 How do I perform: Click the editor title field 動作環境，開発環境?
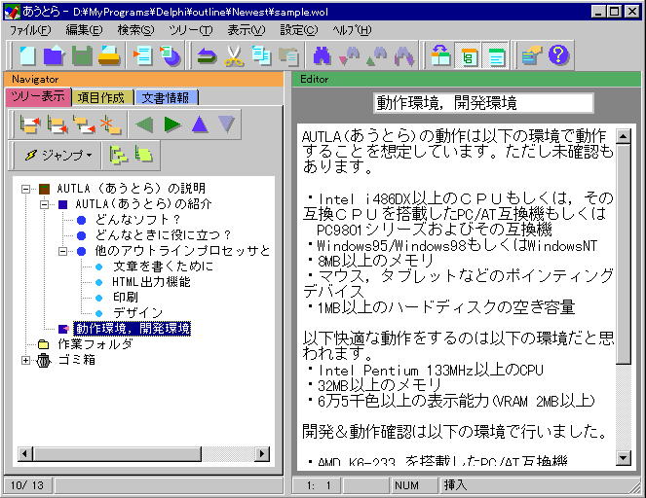[483, 103]
